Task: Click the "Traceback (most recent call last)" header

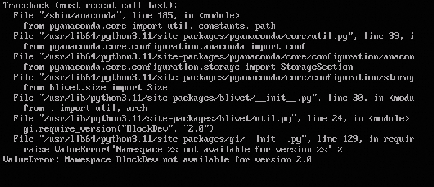Action: click(x=90, y=5)
